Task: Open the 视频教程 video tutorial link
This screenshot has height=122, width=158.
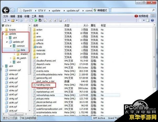Action: (x=143, y=16)
